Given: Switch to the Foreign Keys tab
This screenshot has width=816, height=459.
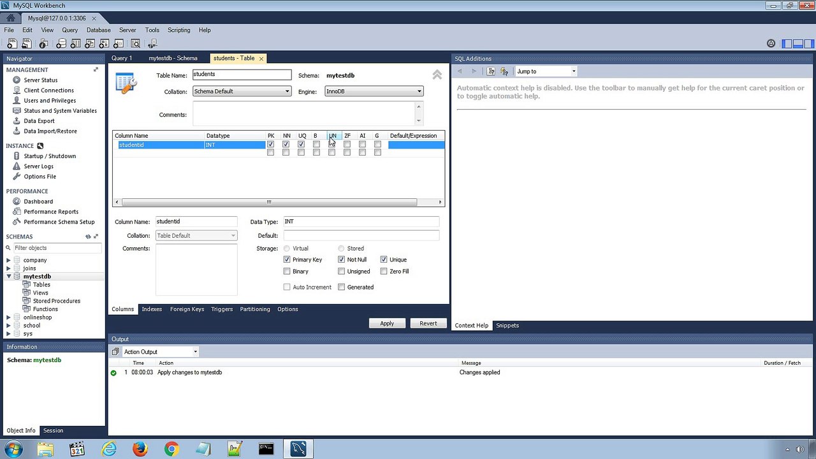Looking at the screenshot, I should tap(187, 309).
